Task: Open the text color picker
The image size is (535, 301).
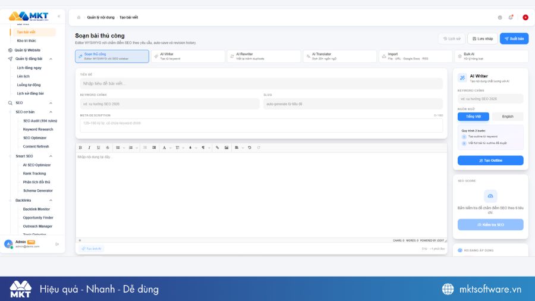Action: click(190, 148)
